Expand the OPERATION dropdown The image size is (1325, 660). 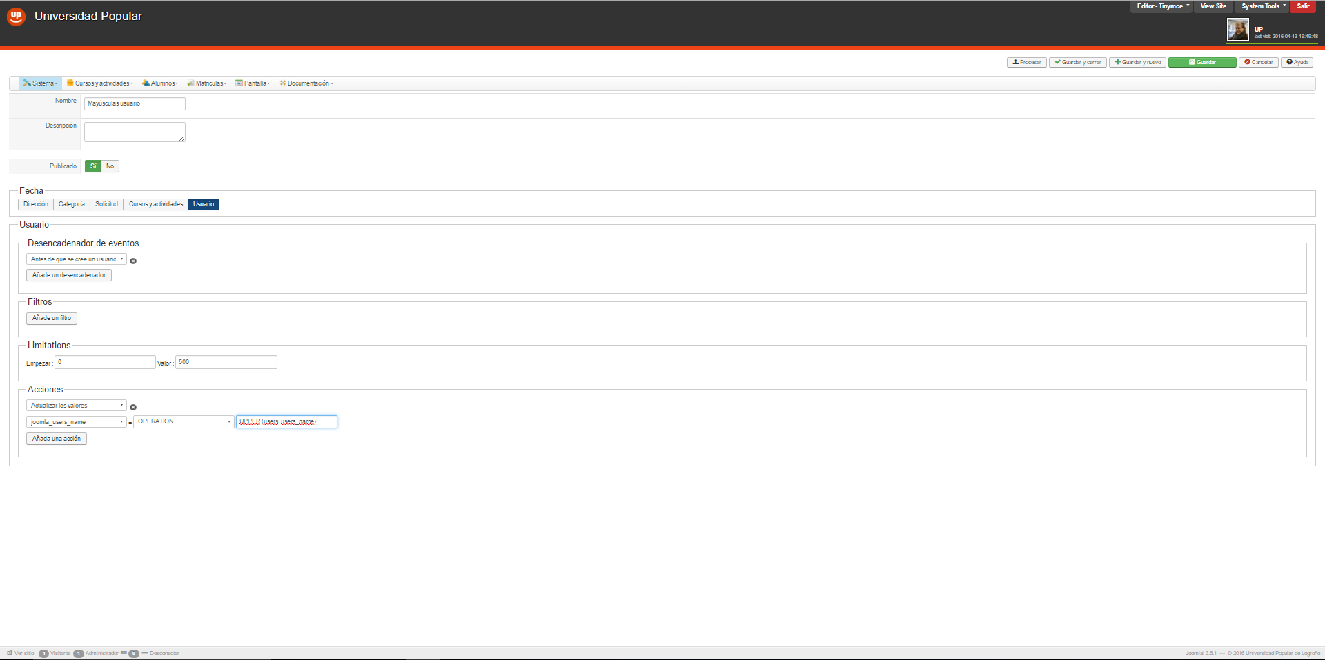pyautogui.click(x=184, y=421)
